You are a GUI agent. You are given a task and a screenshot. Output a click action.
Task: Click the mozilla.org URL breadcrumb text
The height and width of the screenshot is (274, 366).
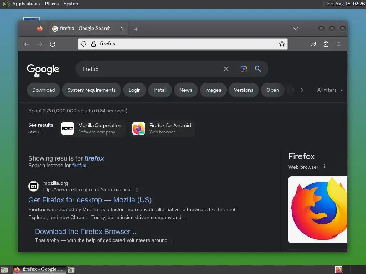coord(87,190)
